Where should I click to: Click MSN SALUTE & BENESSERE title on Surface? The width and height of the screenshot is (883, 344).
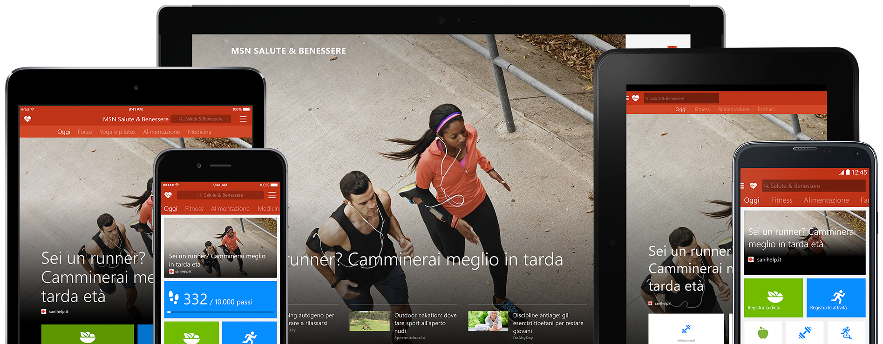(288, 51)
